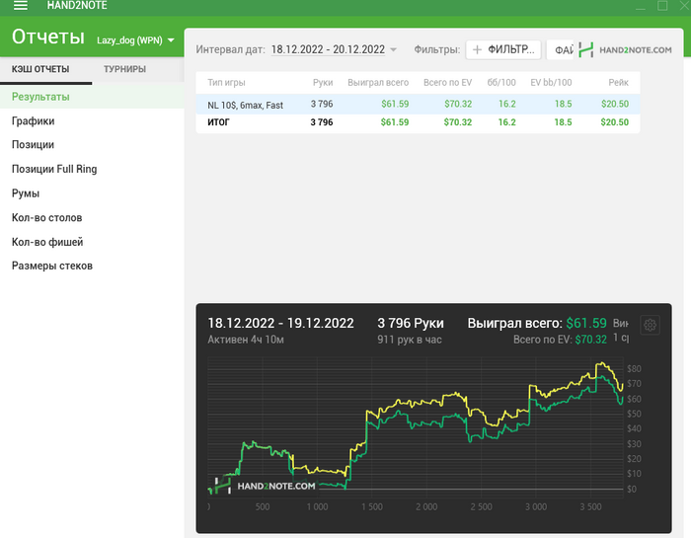Click $20.50 rake in NL 10$ row
The image size is (691, 538).
pos(615,104)
